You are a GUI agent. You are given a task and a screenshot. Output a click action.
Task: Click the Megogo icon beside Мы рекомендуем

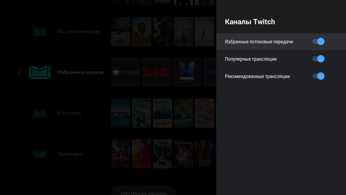click(39, 31)
